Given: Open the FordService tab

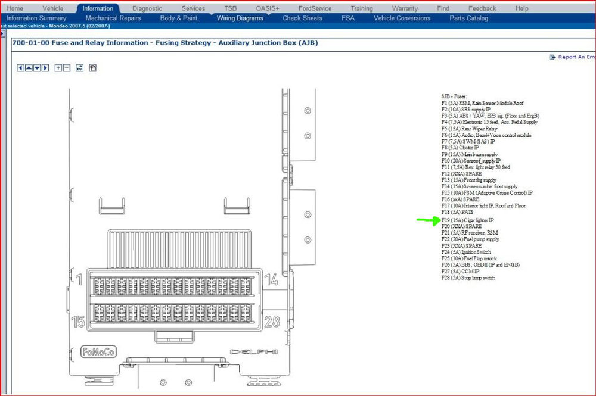Looking at the screenshot, I should [x=315, y=8].
